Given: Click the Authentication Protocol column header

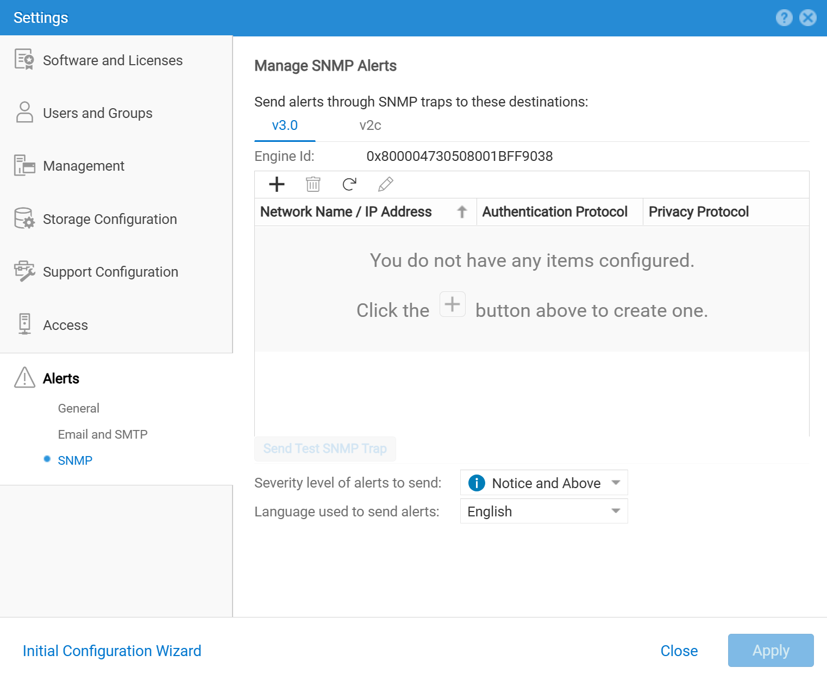Looking at the screenshot, I should [x=555, y=212].
